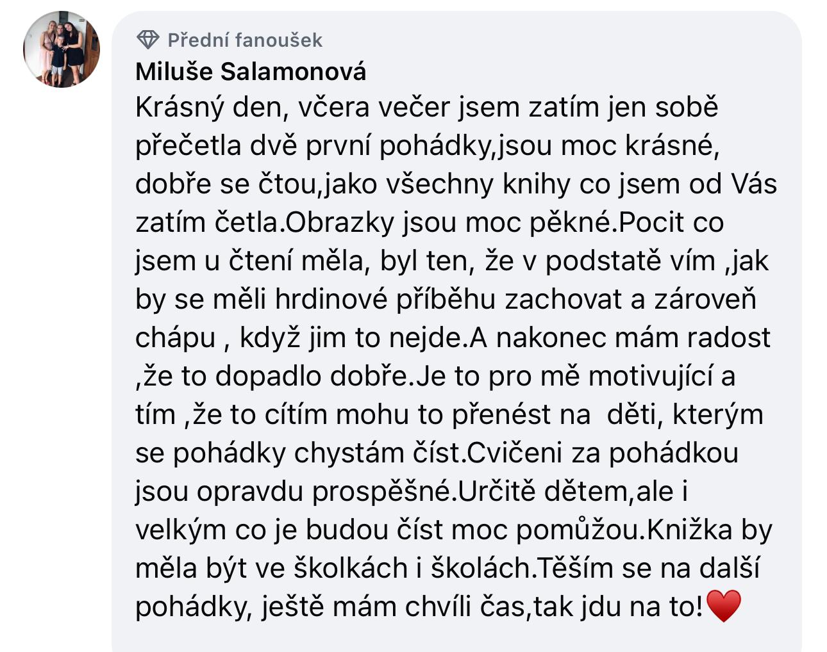The width and height of the screenshot is (827, 652).
Task: Open the commenter's profile picture
Action: click(62, 49)
